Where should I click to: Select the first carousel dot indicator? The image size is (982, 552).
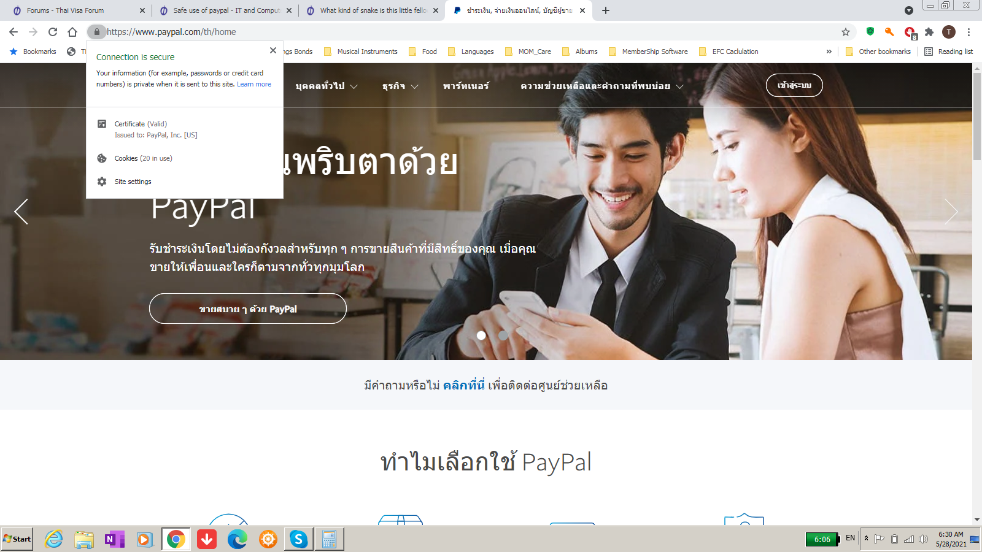click(481, 335)
